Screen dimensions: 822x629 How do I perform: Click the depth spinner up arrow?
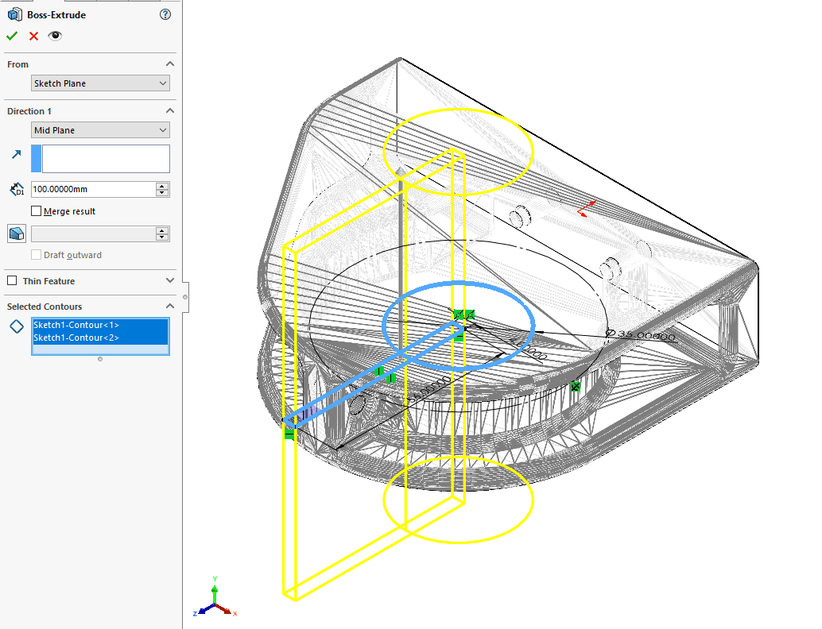tap(161, 185)
